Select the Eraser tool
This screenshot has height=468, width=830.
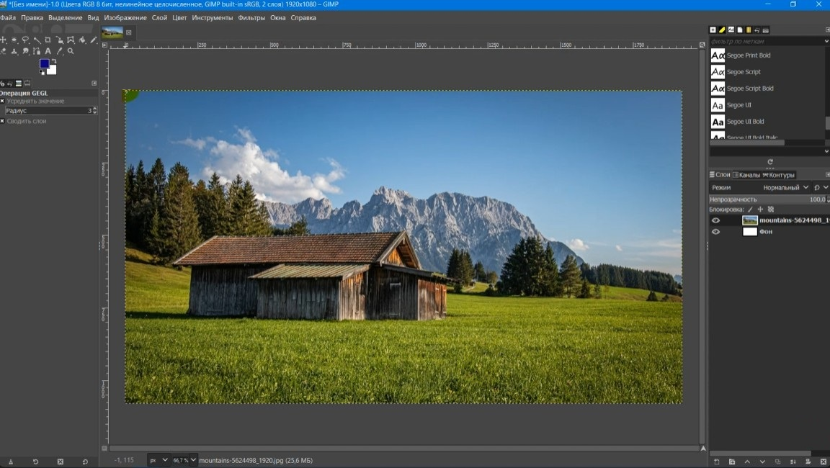point(3,51)
